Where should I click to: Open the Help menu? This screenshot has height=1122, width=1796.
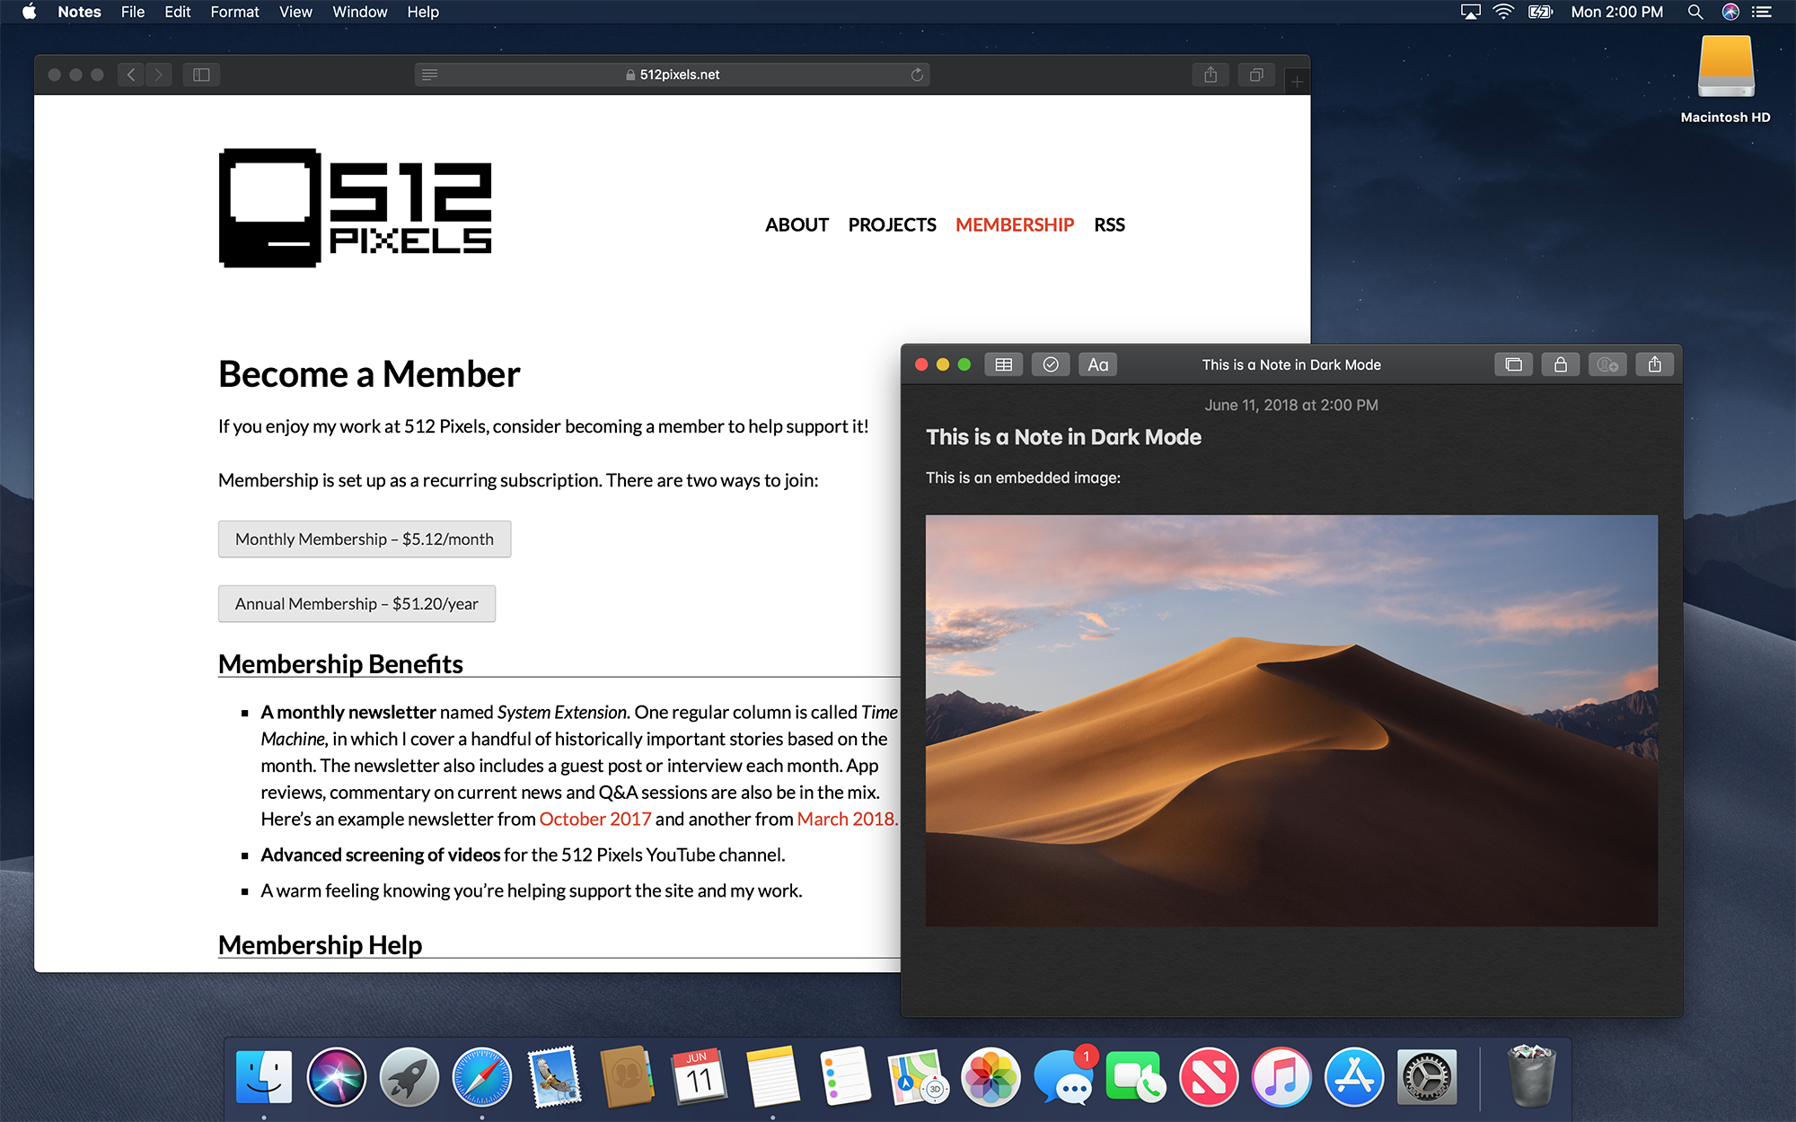tap(423, 12)
